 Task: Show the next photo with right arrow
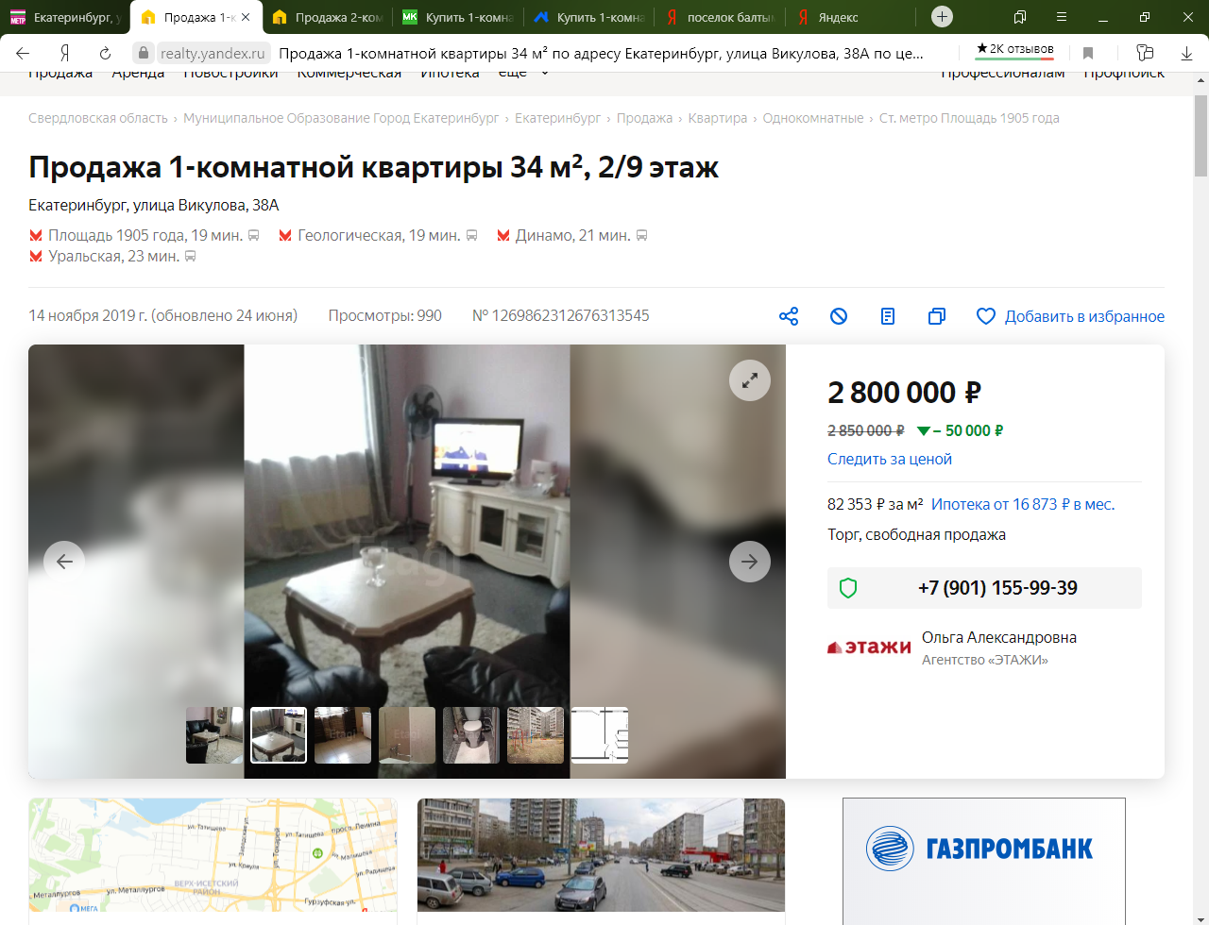[750, 562]
